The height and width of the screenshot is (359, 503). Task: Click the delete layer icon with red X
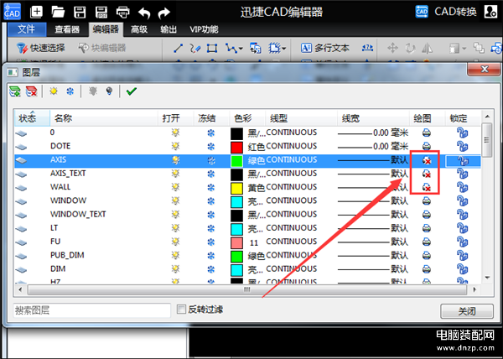(x=32, y=91)
